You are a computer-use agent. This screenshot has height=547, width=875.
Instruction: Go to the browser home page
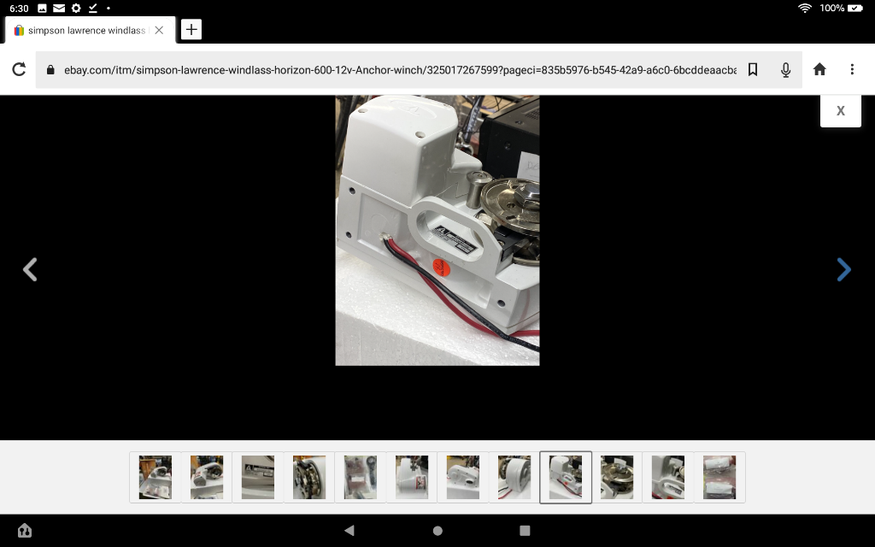tap(819, 69)
